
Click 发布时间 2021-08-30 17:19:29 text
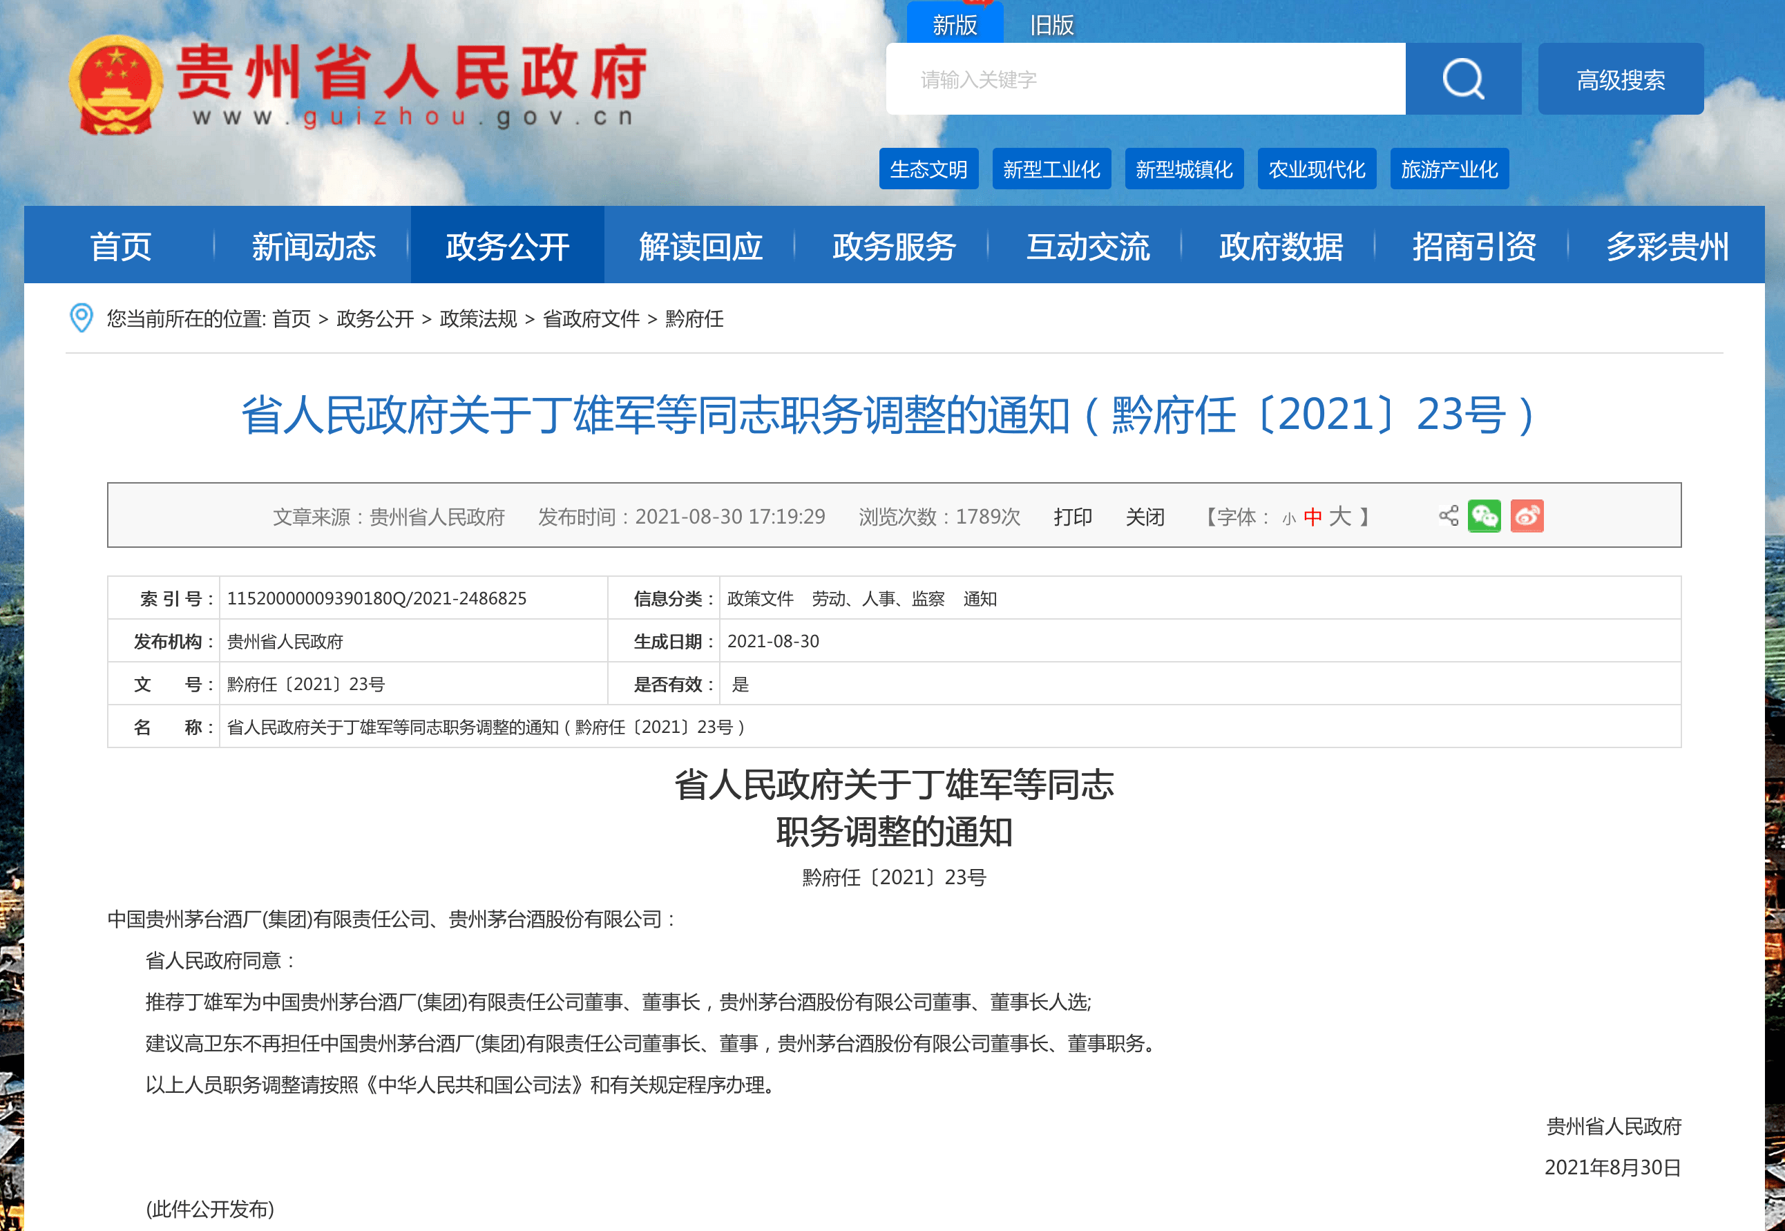point(682,517)
